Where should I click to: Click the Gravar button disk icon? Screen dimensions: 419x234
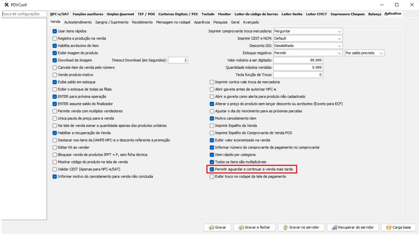[x=211, y=227]
